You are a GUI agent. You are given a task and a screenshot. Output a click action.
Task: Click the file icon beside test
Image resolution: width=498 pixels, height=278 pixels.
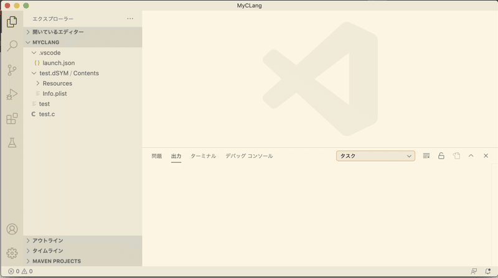(34, 104)
